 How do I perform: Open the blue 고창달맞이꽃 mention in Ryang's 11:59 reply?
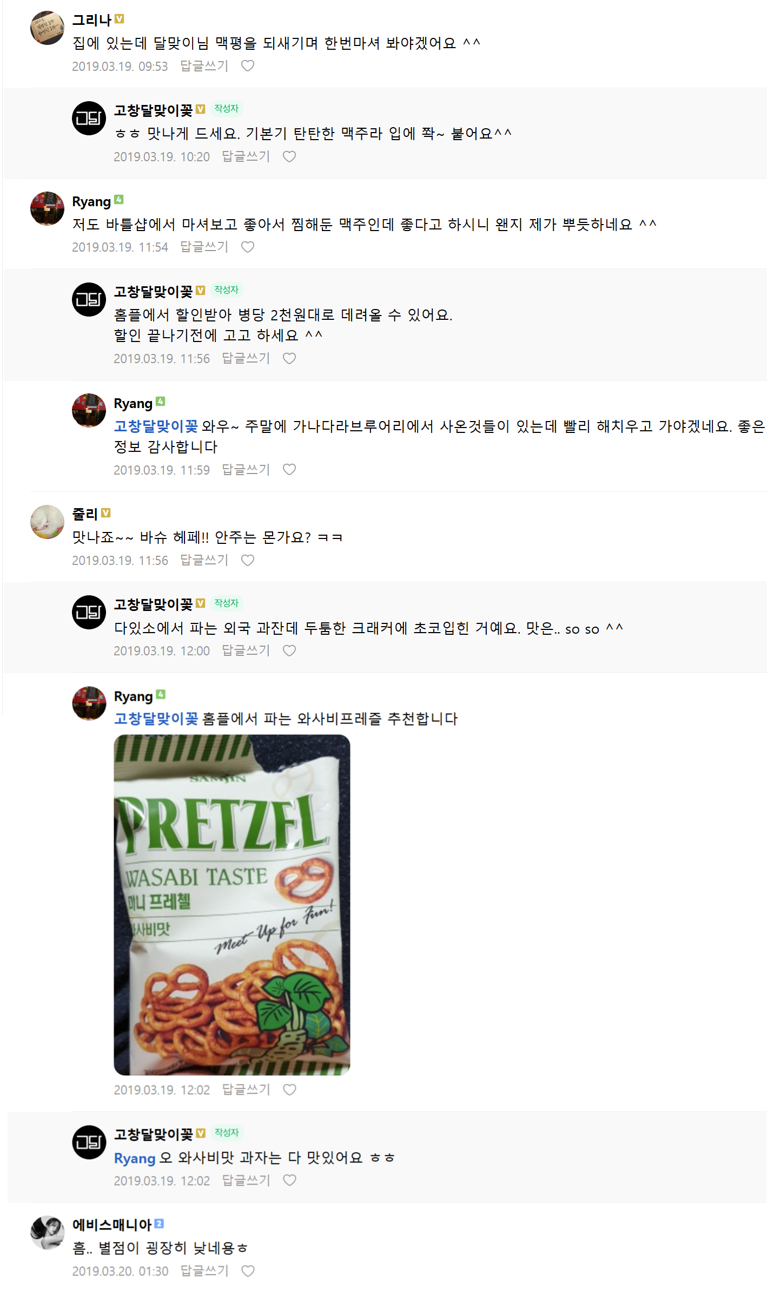pyautogui.click(x=156, y=426)
